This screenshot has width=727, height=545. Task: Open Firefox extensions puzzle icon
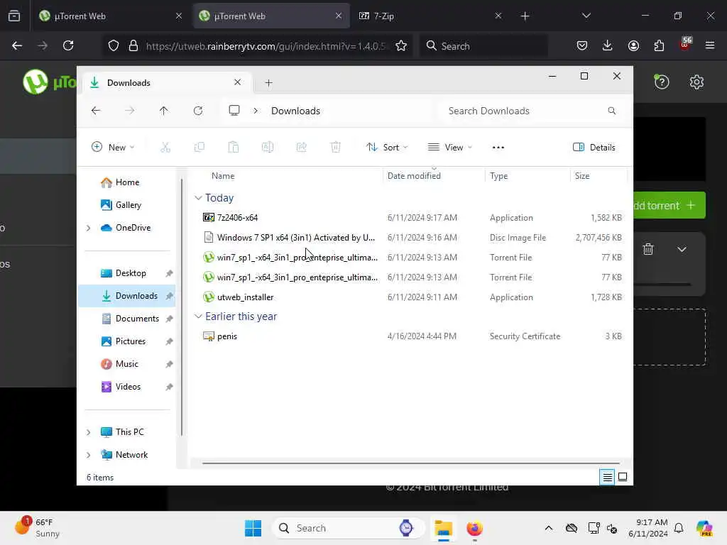pos(659,45)
